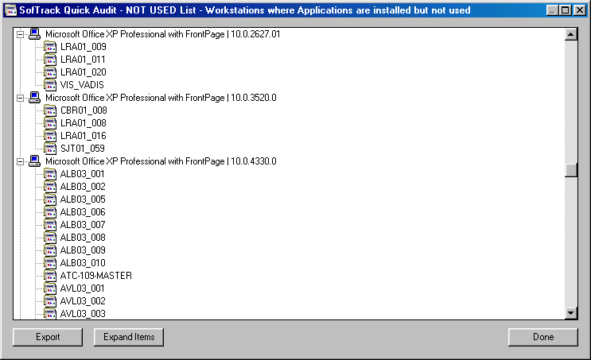Click the workstation icon beside LRA01_009

50,47
